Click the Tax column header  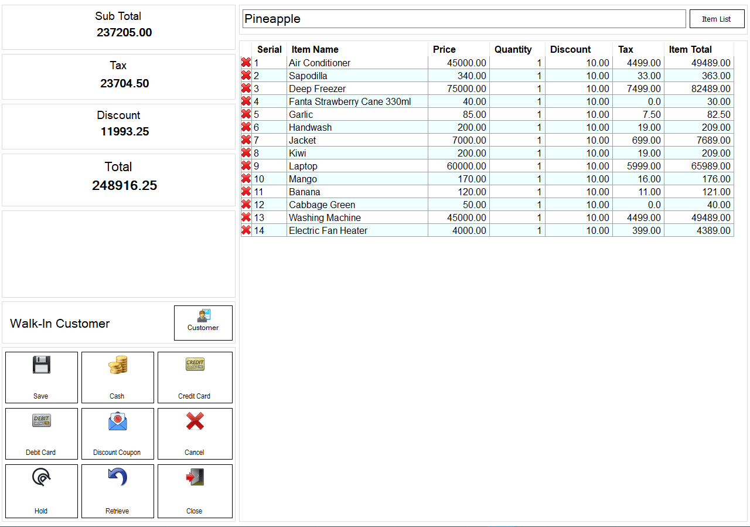pos(638,49)
